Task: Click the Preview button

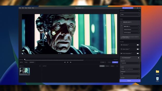Action: [115, 62]
